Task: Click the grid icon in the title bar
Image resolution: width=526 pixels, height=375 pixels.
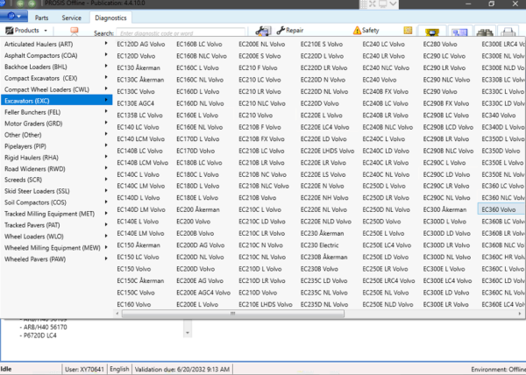Action: click(364, 4)
